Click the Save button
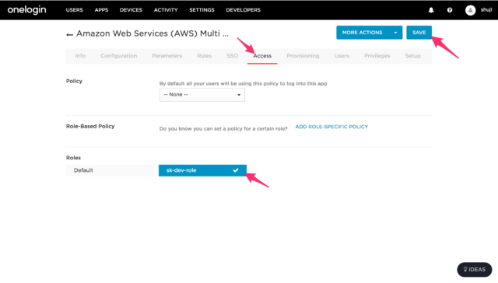The image size is (498, 283). [419, 33]
